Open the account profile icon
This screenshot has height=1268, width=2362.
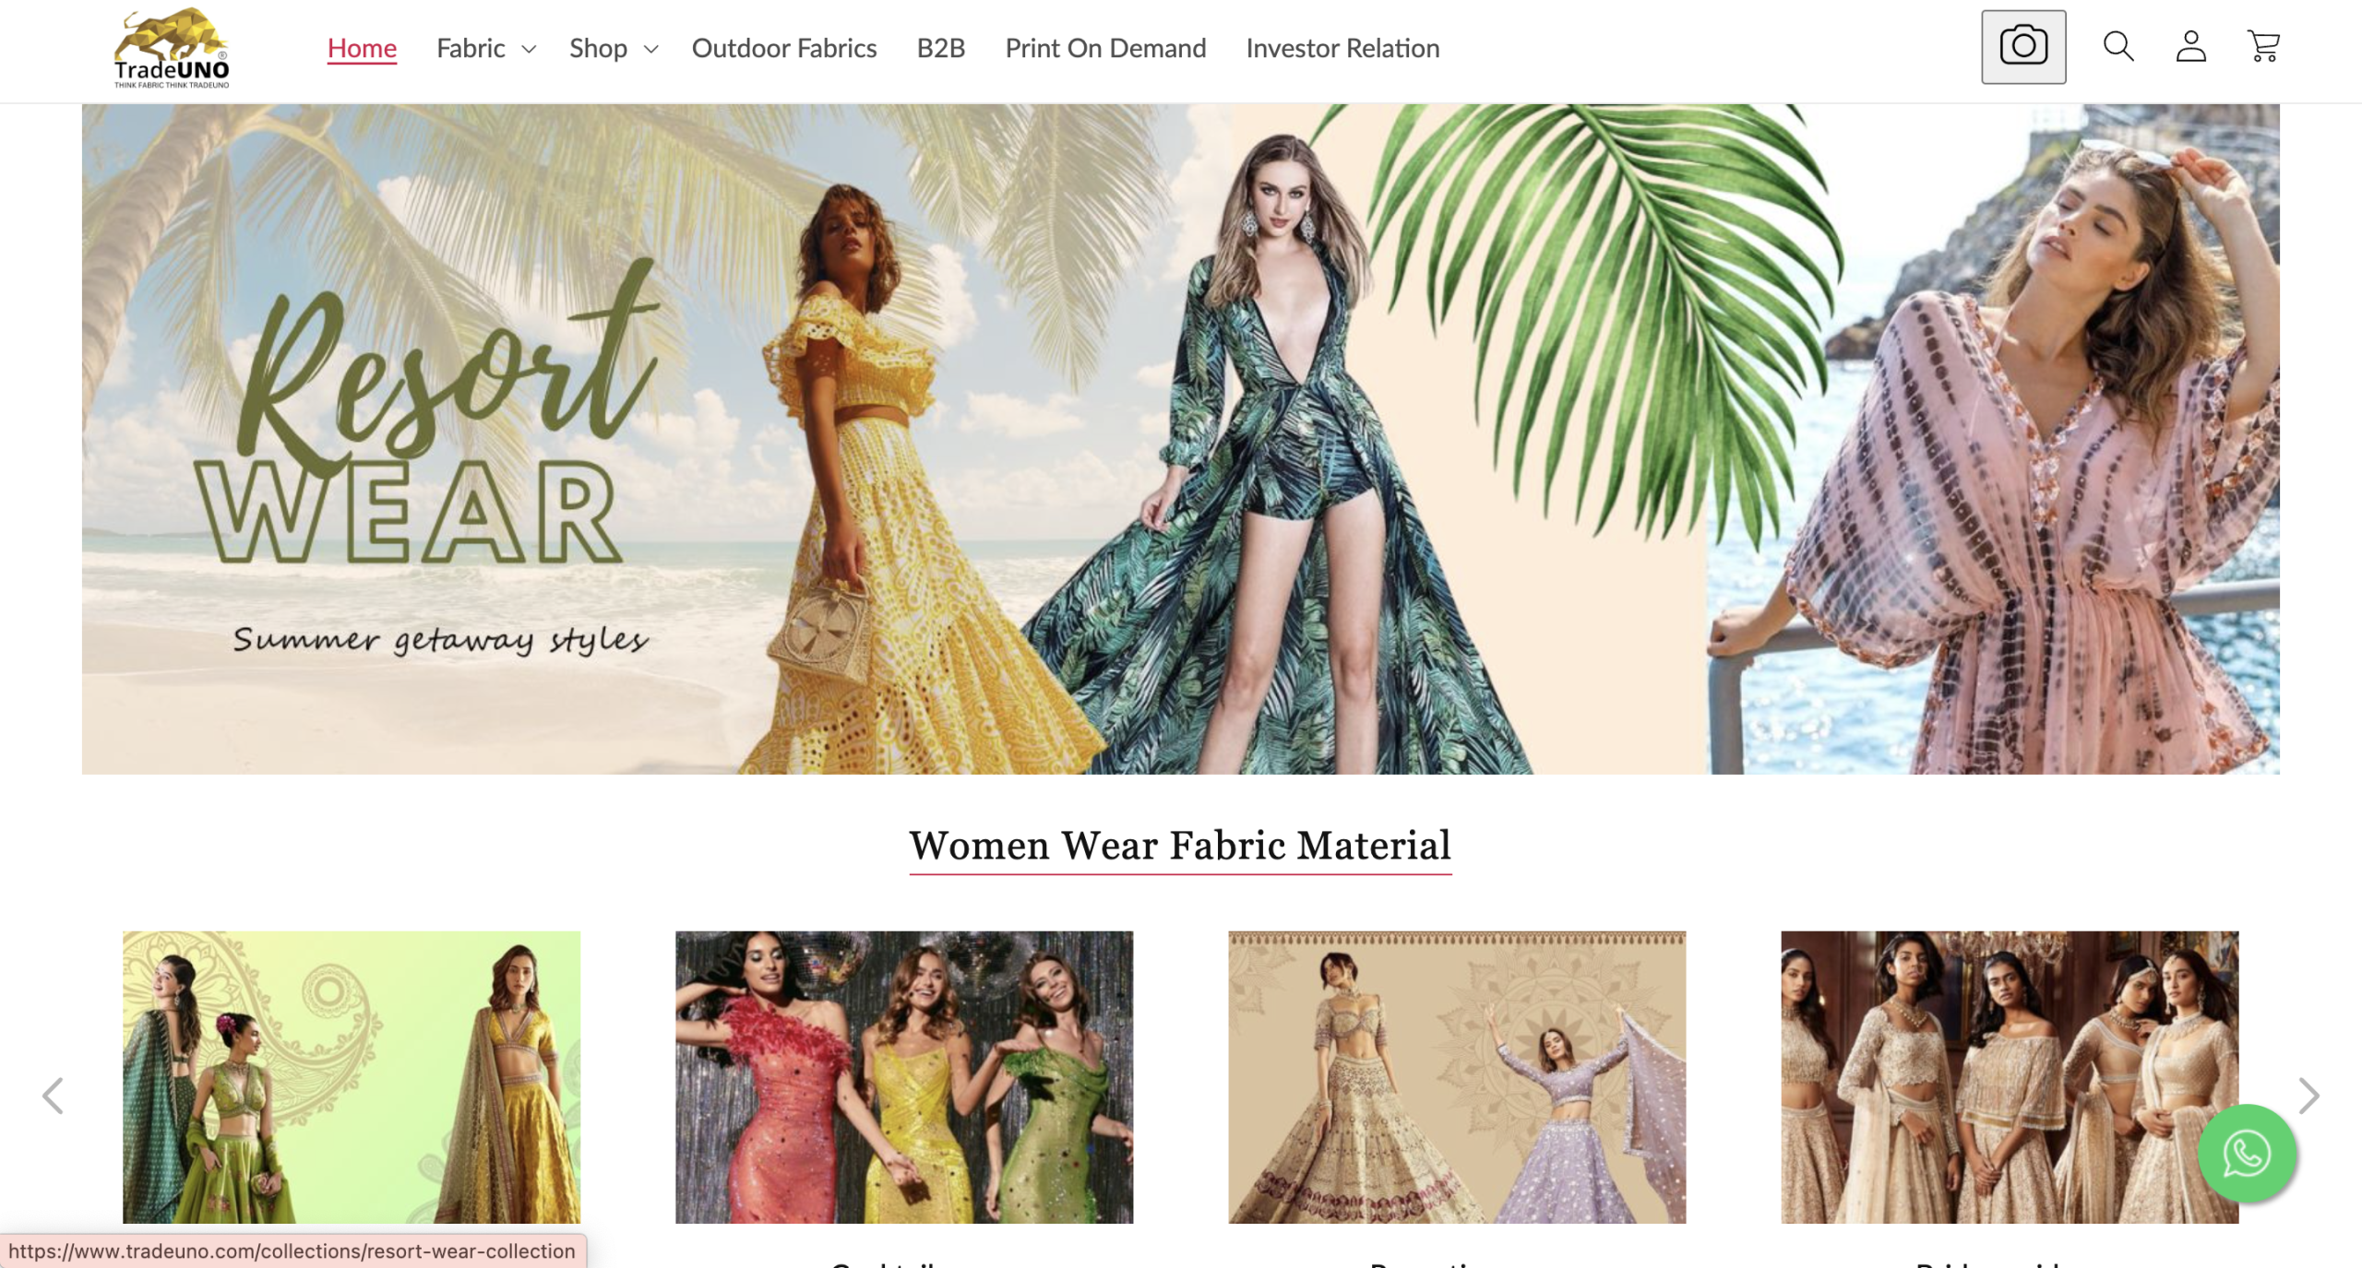point(2190,46)
